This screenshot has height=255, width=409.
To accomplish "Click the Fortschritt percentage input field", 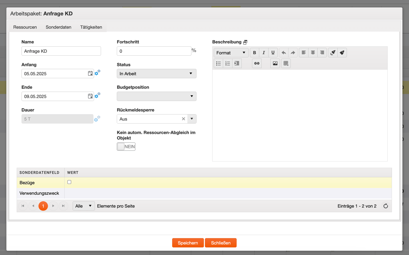I will [154, 51].
